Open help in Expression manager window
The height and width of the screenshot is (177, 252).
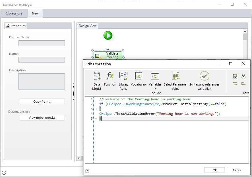coord(4,173)
